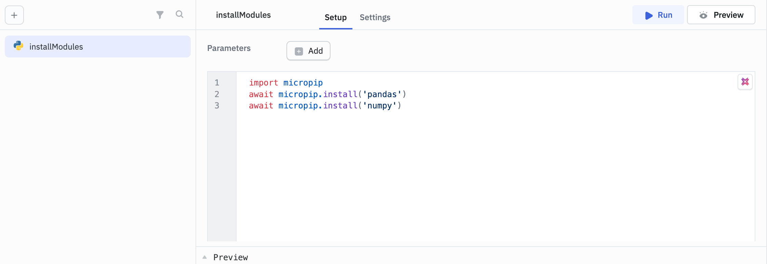The height and width of the screenshot is (264, 767).
Task: Click the plus icon inside Add button
Action: pyautogui.click(x=299, y=51)
